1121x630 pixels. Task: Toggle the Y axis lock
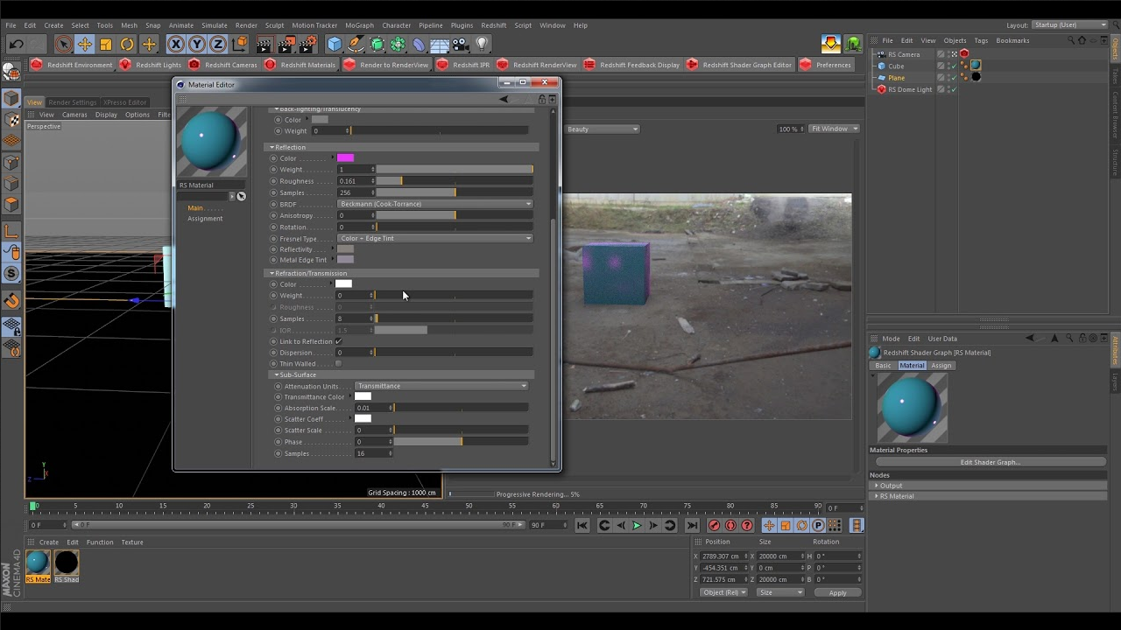coord(197,44)
